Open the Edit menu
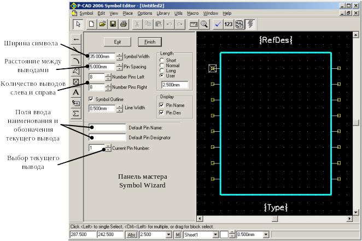 tap(101, 13)
